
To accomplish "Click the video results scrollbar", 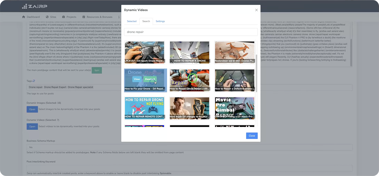I will tap(256, 73).
